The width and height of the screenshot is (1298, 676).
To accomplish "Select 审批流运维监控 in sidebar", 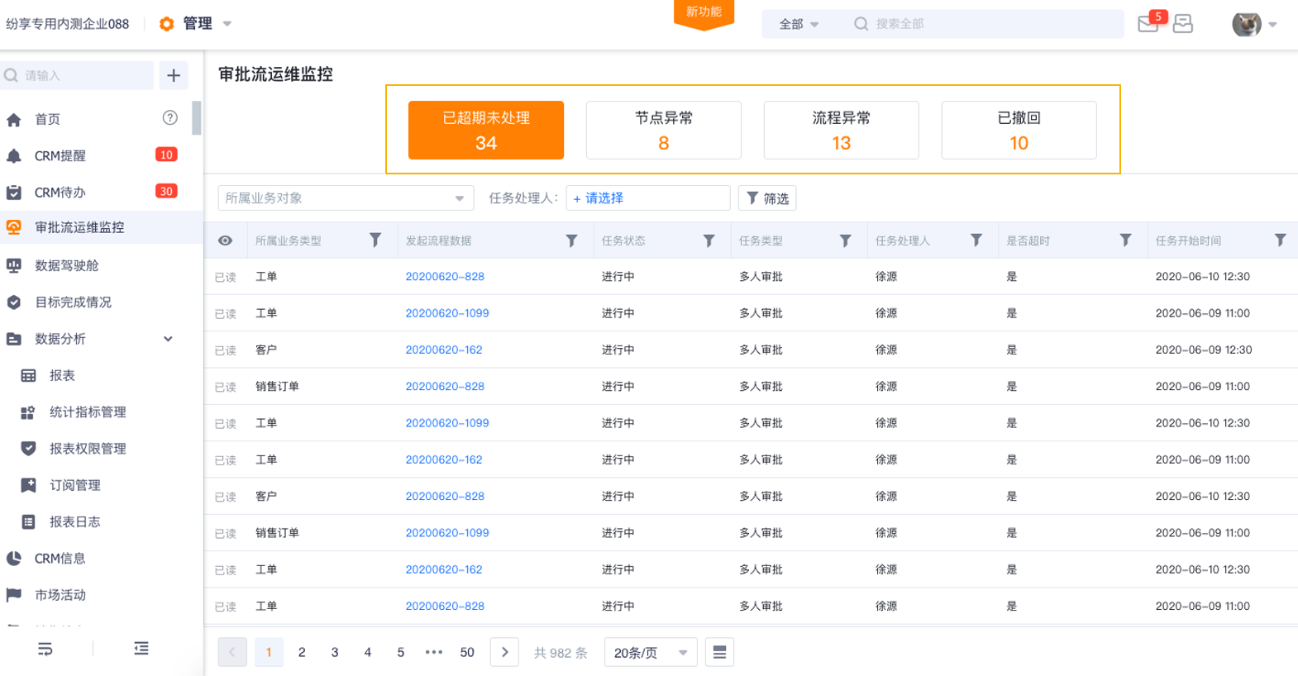I will (102, 227).
